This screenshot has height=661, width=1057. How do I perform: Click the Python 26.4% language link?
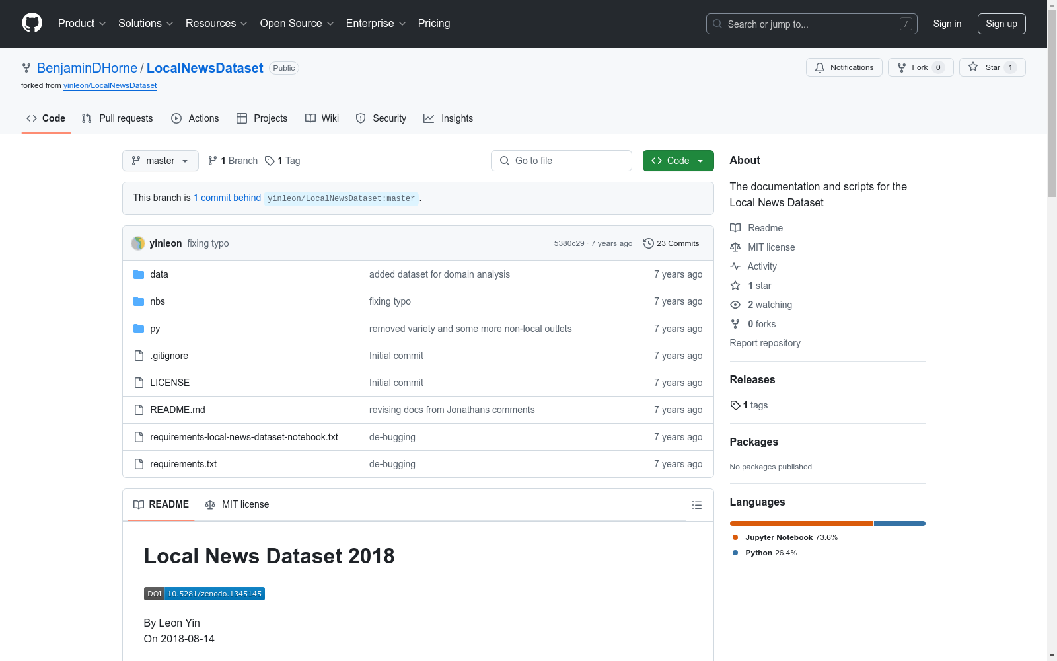tap(765, 553)
